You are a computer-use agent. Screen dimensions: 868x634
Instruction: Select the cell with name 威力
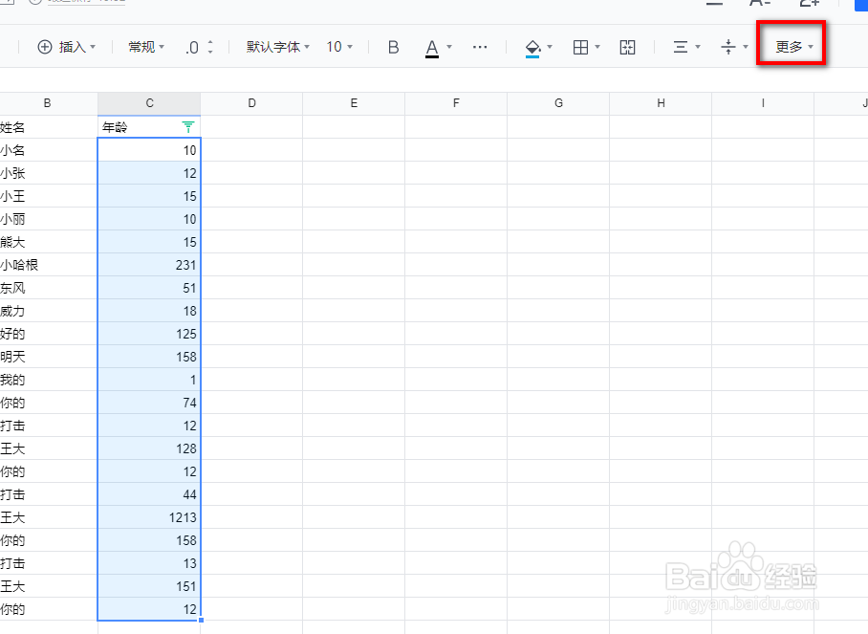tap(49, 311)
